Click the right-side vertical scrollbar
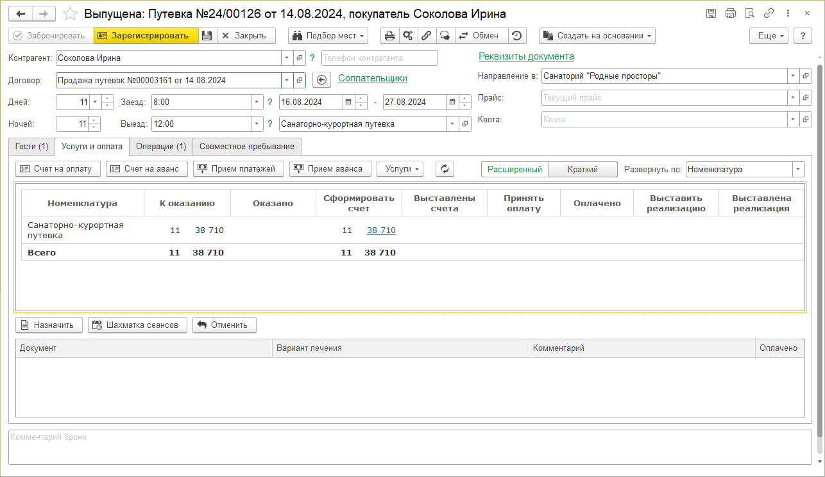This screenshot has width=825, height=477. (x=820, y=256)
